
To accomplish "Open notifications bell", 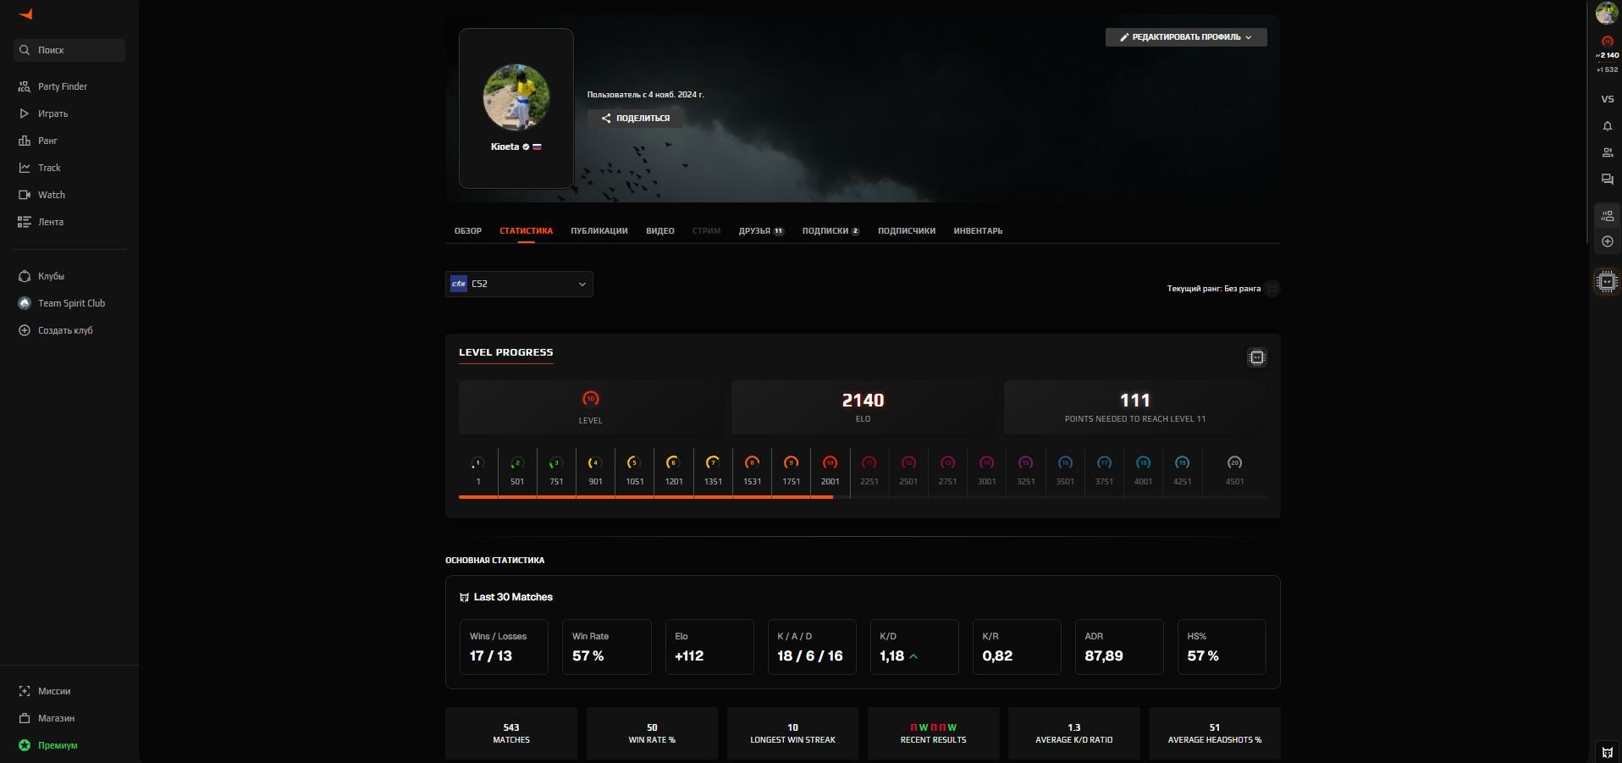I will point(1607,126).
